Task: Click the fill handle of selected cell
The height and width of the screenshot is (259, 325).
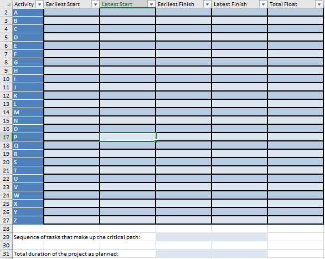Action: pos(156,141)
